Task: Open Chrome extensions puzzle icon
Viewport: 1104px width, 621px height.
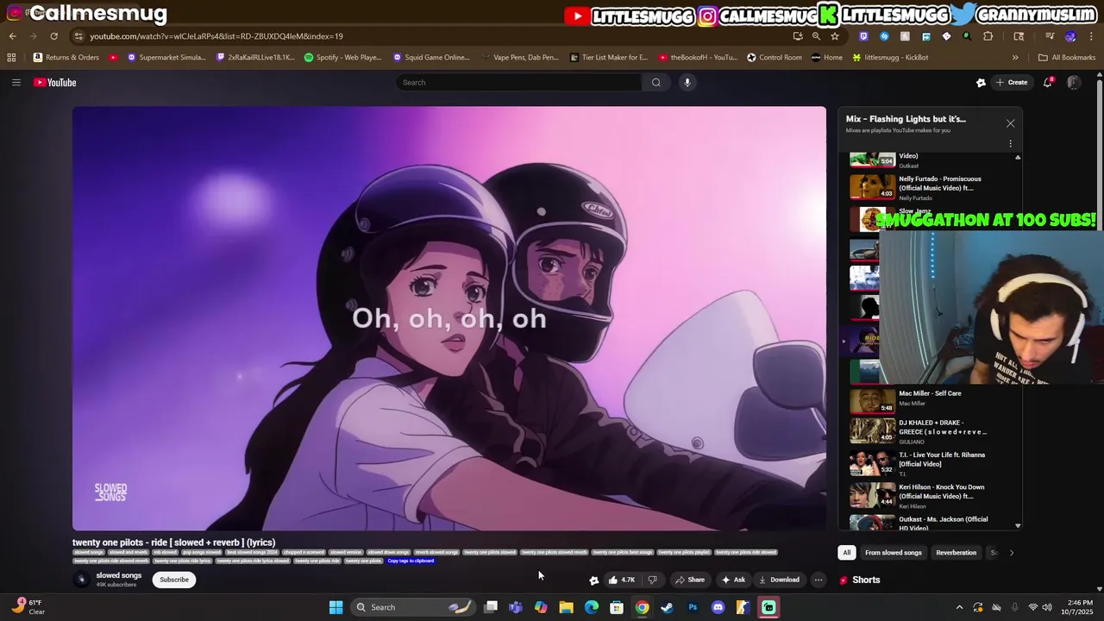Action: coord(988,36)
